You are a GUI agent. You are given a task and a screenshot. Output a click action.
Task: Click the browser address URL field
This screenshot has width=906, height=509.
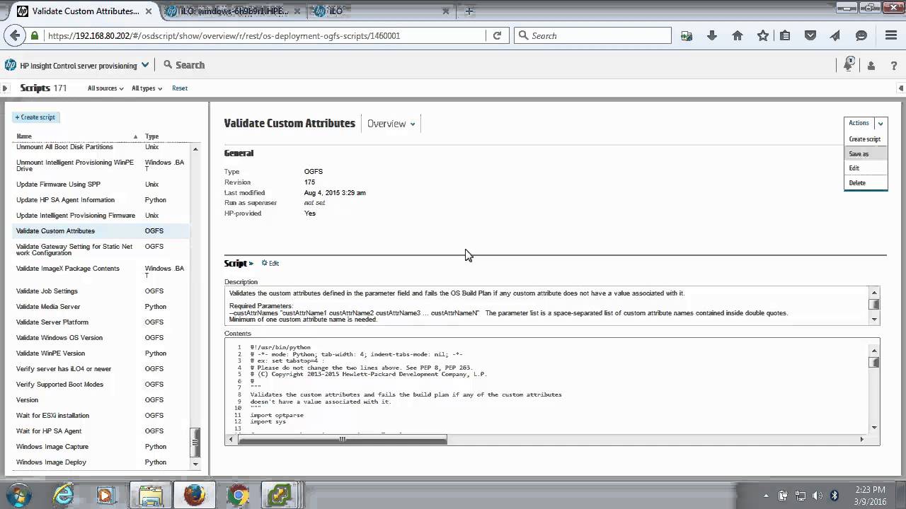coord(265,35)
